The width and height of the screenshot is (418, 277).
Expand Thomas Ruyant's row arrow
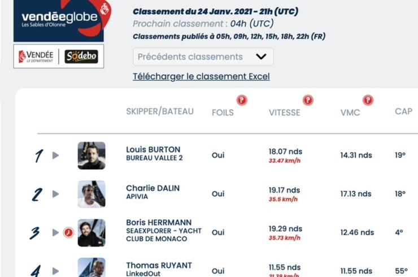[x=56, y=270]
